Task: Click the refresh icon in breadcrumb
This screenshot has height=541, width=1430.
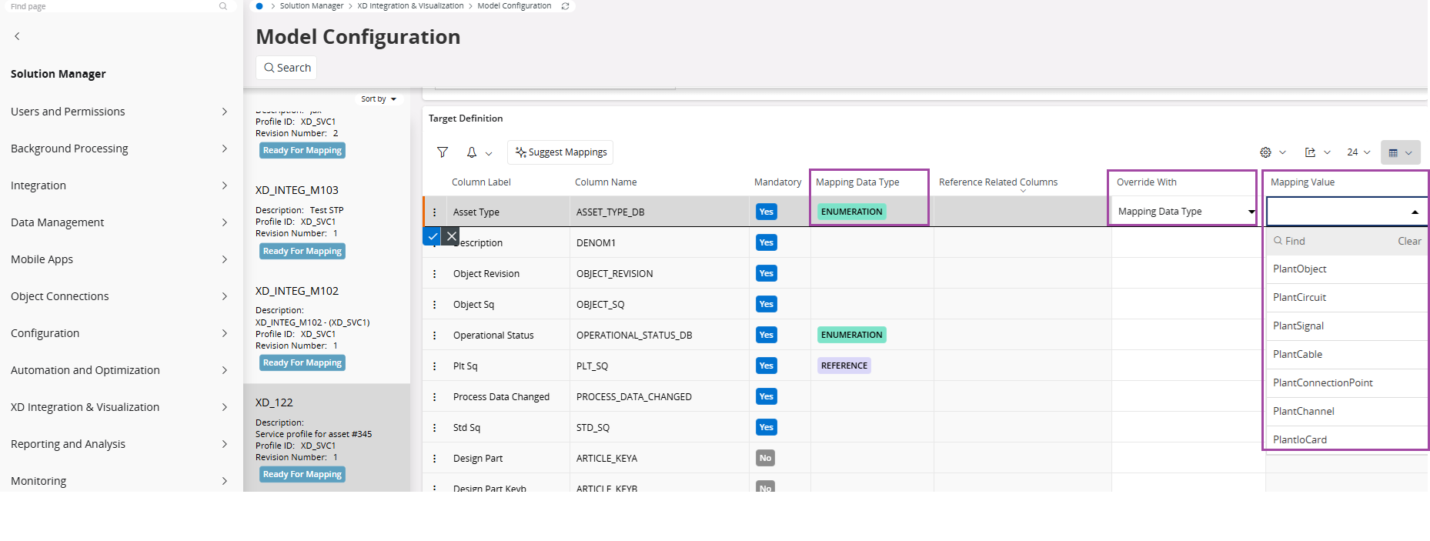Action: tap(566, 6)
